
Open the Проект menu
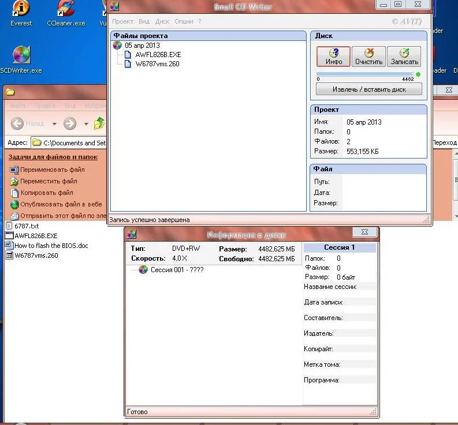[x=122, y=21]
